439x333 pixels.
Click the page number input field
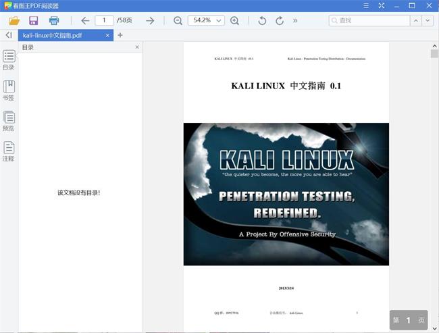tap(104, 20)
